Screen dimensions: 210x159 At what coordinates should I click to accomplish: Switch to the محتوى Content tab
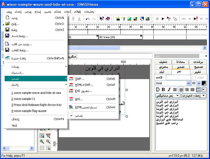click(163, 67)
